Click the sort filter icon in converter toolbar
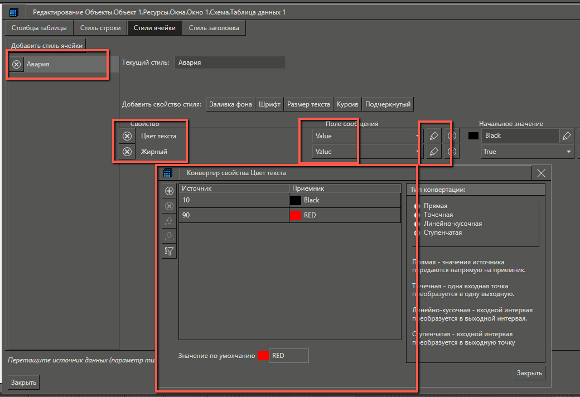Screen dimensions: 580x397 (x=169, y=251)
